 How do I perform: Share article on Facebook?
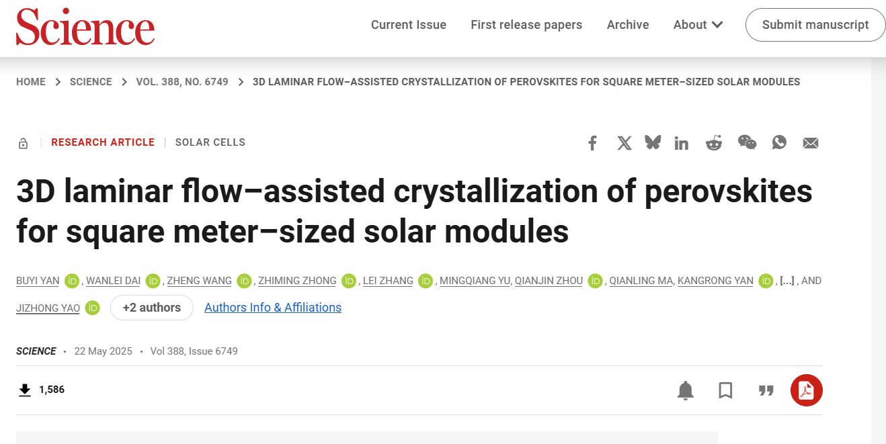[592, 143]
